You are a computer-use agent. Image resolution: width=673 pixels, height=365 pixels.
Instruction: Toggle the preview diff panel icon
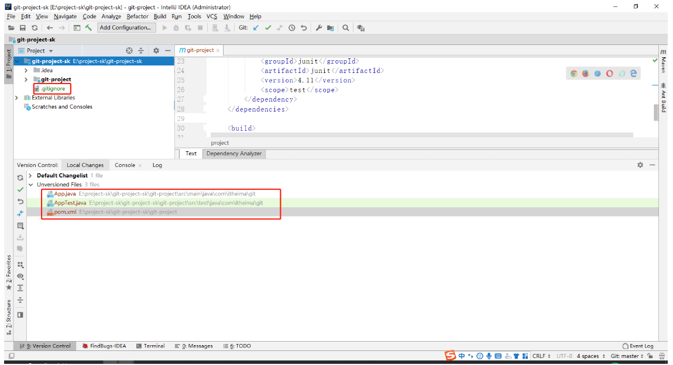coord(20,315)
